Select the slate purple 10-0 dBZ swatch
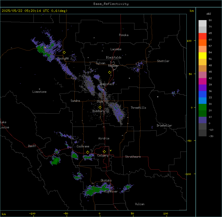The width and height of the screenshot is (222, 217). coord(202,120)
